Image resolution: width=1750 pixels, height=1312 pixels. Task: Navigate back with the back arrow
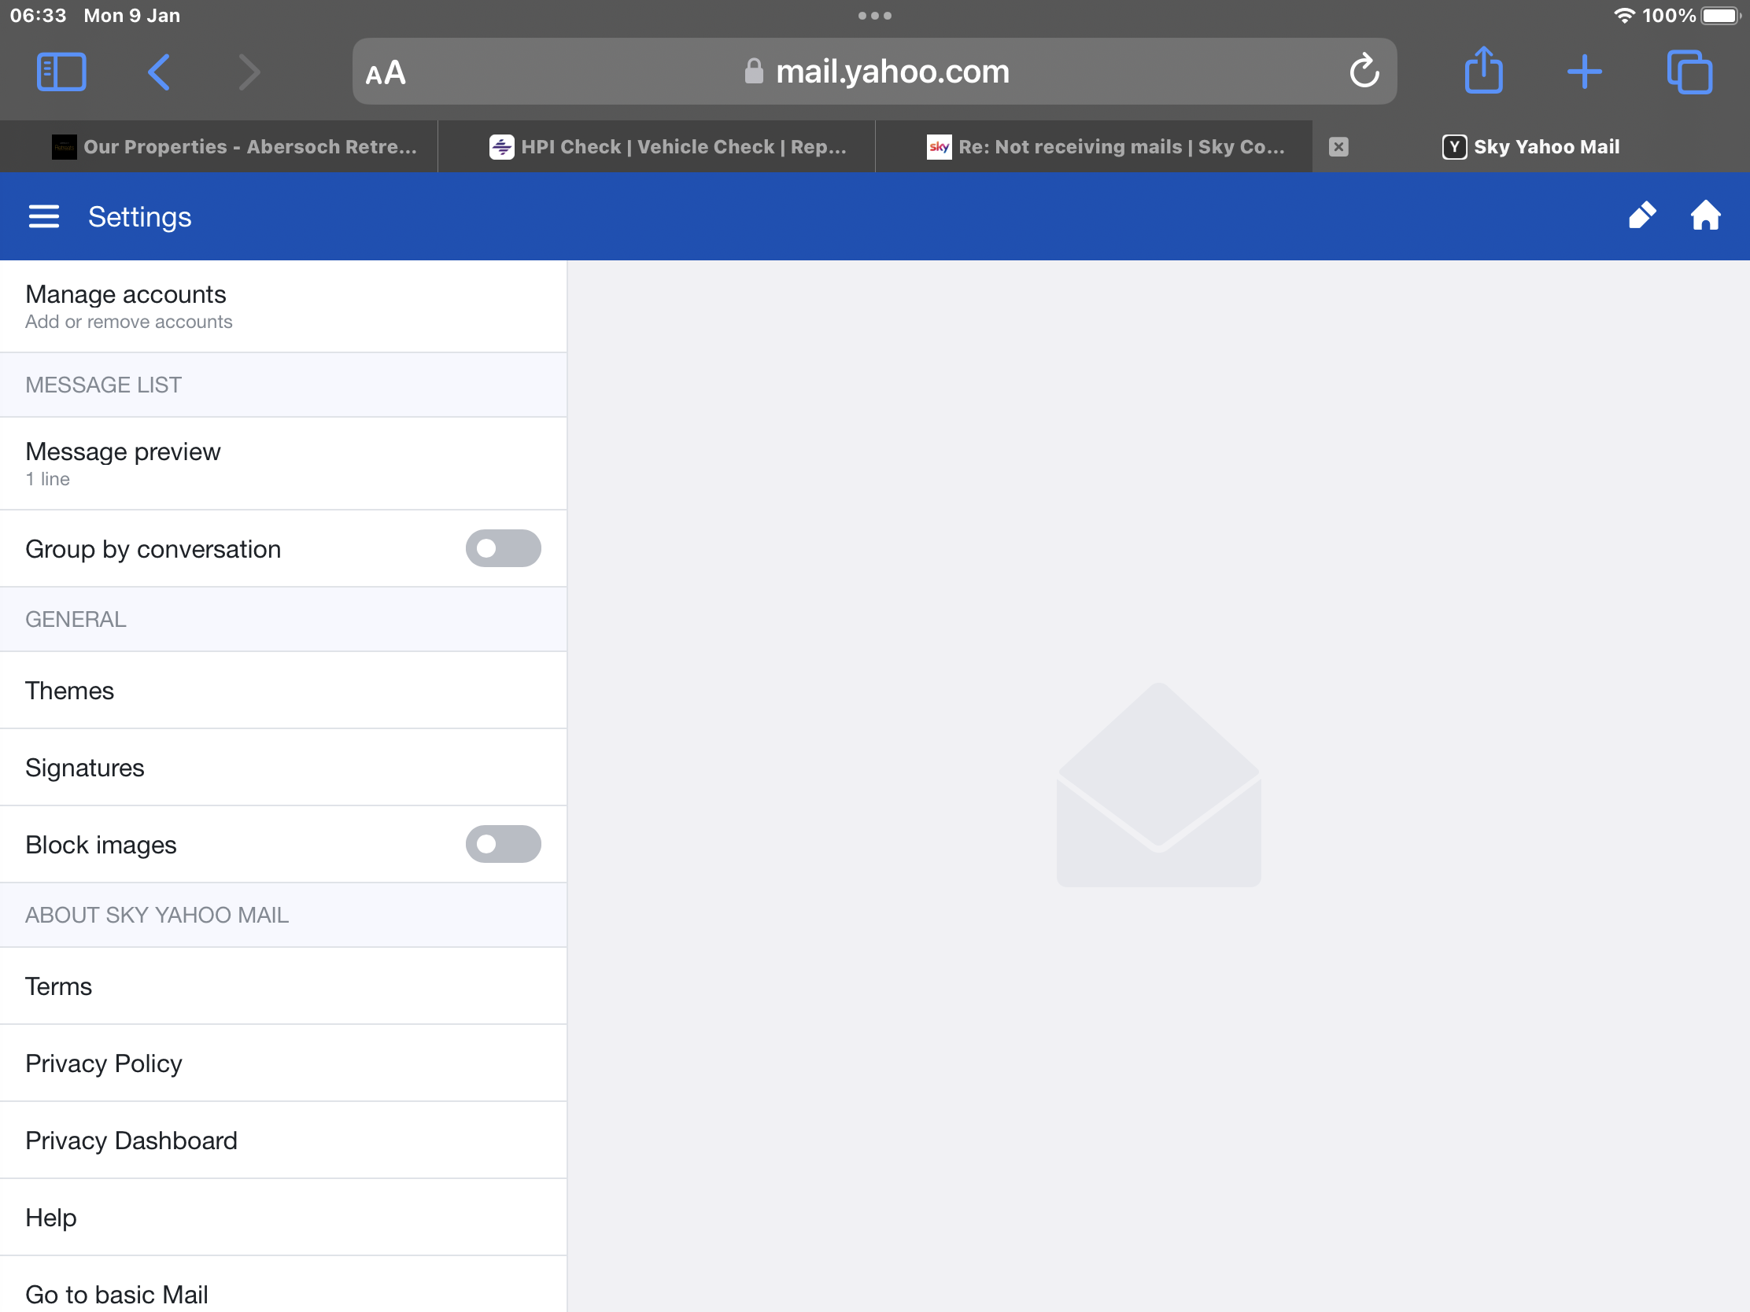(x=158, y=71)
